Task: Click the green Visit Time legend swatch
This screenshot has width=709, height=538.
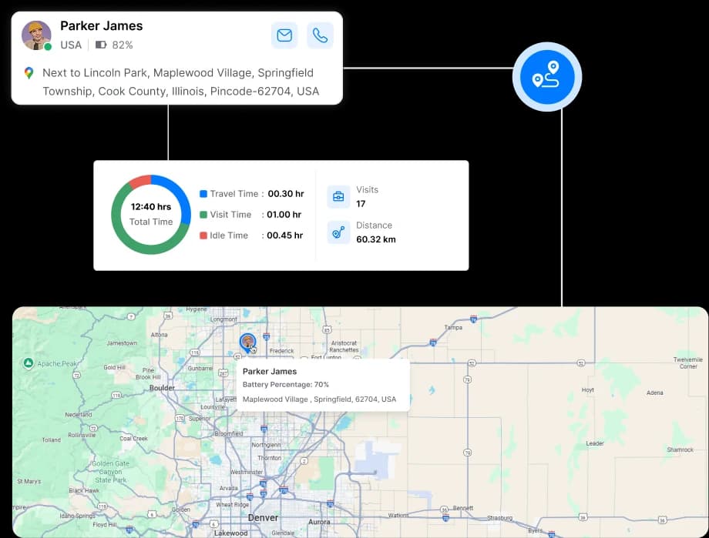Action: click(x=203, y=215)
